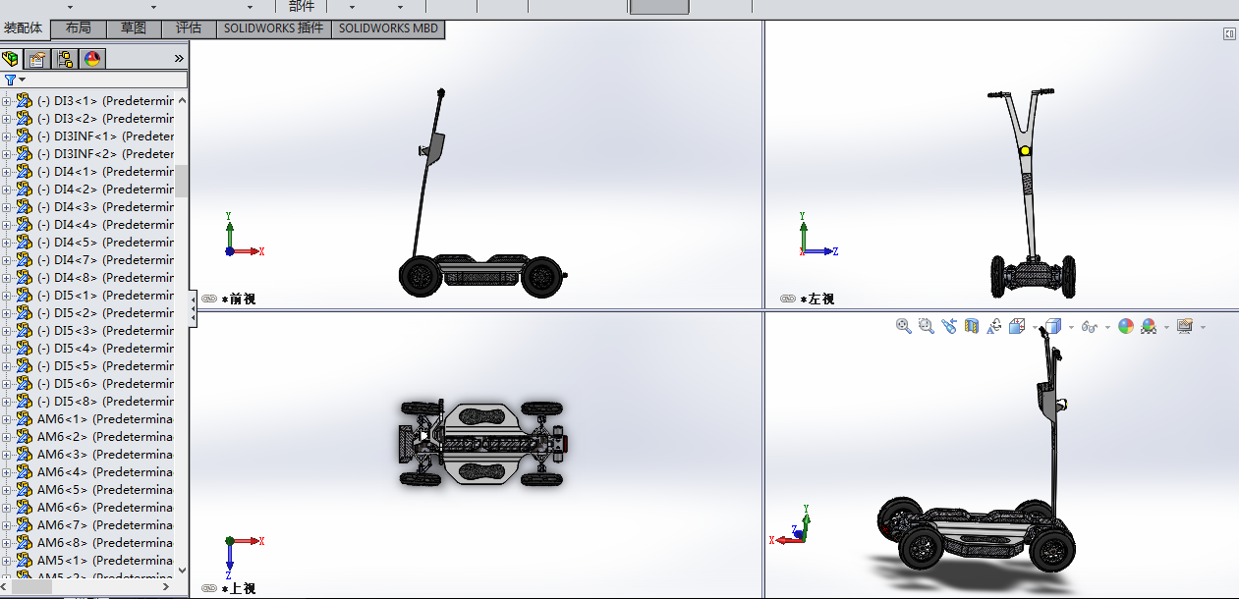This screenshot has height=599, width=1239.
Task: Open the DisplayManager color ball tab
Action: pos(92,59)
